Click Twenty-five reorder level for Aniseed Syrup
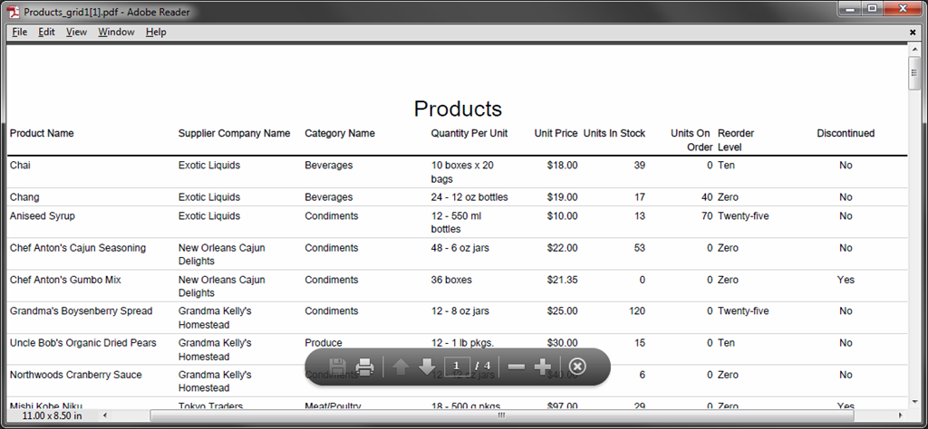Screen dimensions: 928x429 click(x=743, y=216)
